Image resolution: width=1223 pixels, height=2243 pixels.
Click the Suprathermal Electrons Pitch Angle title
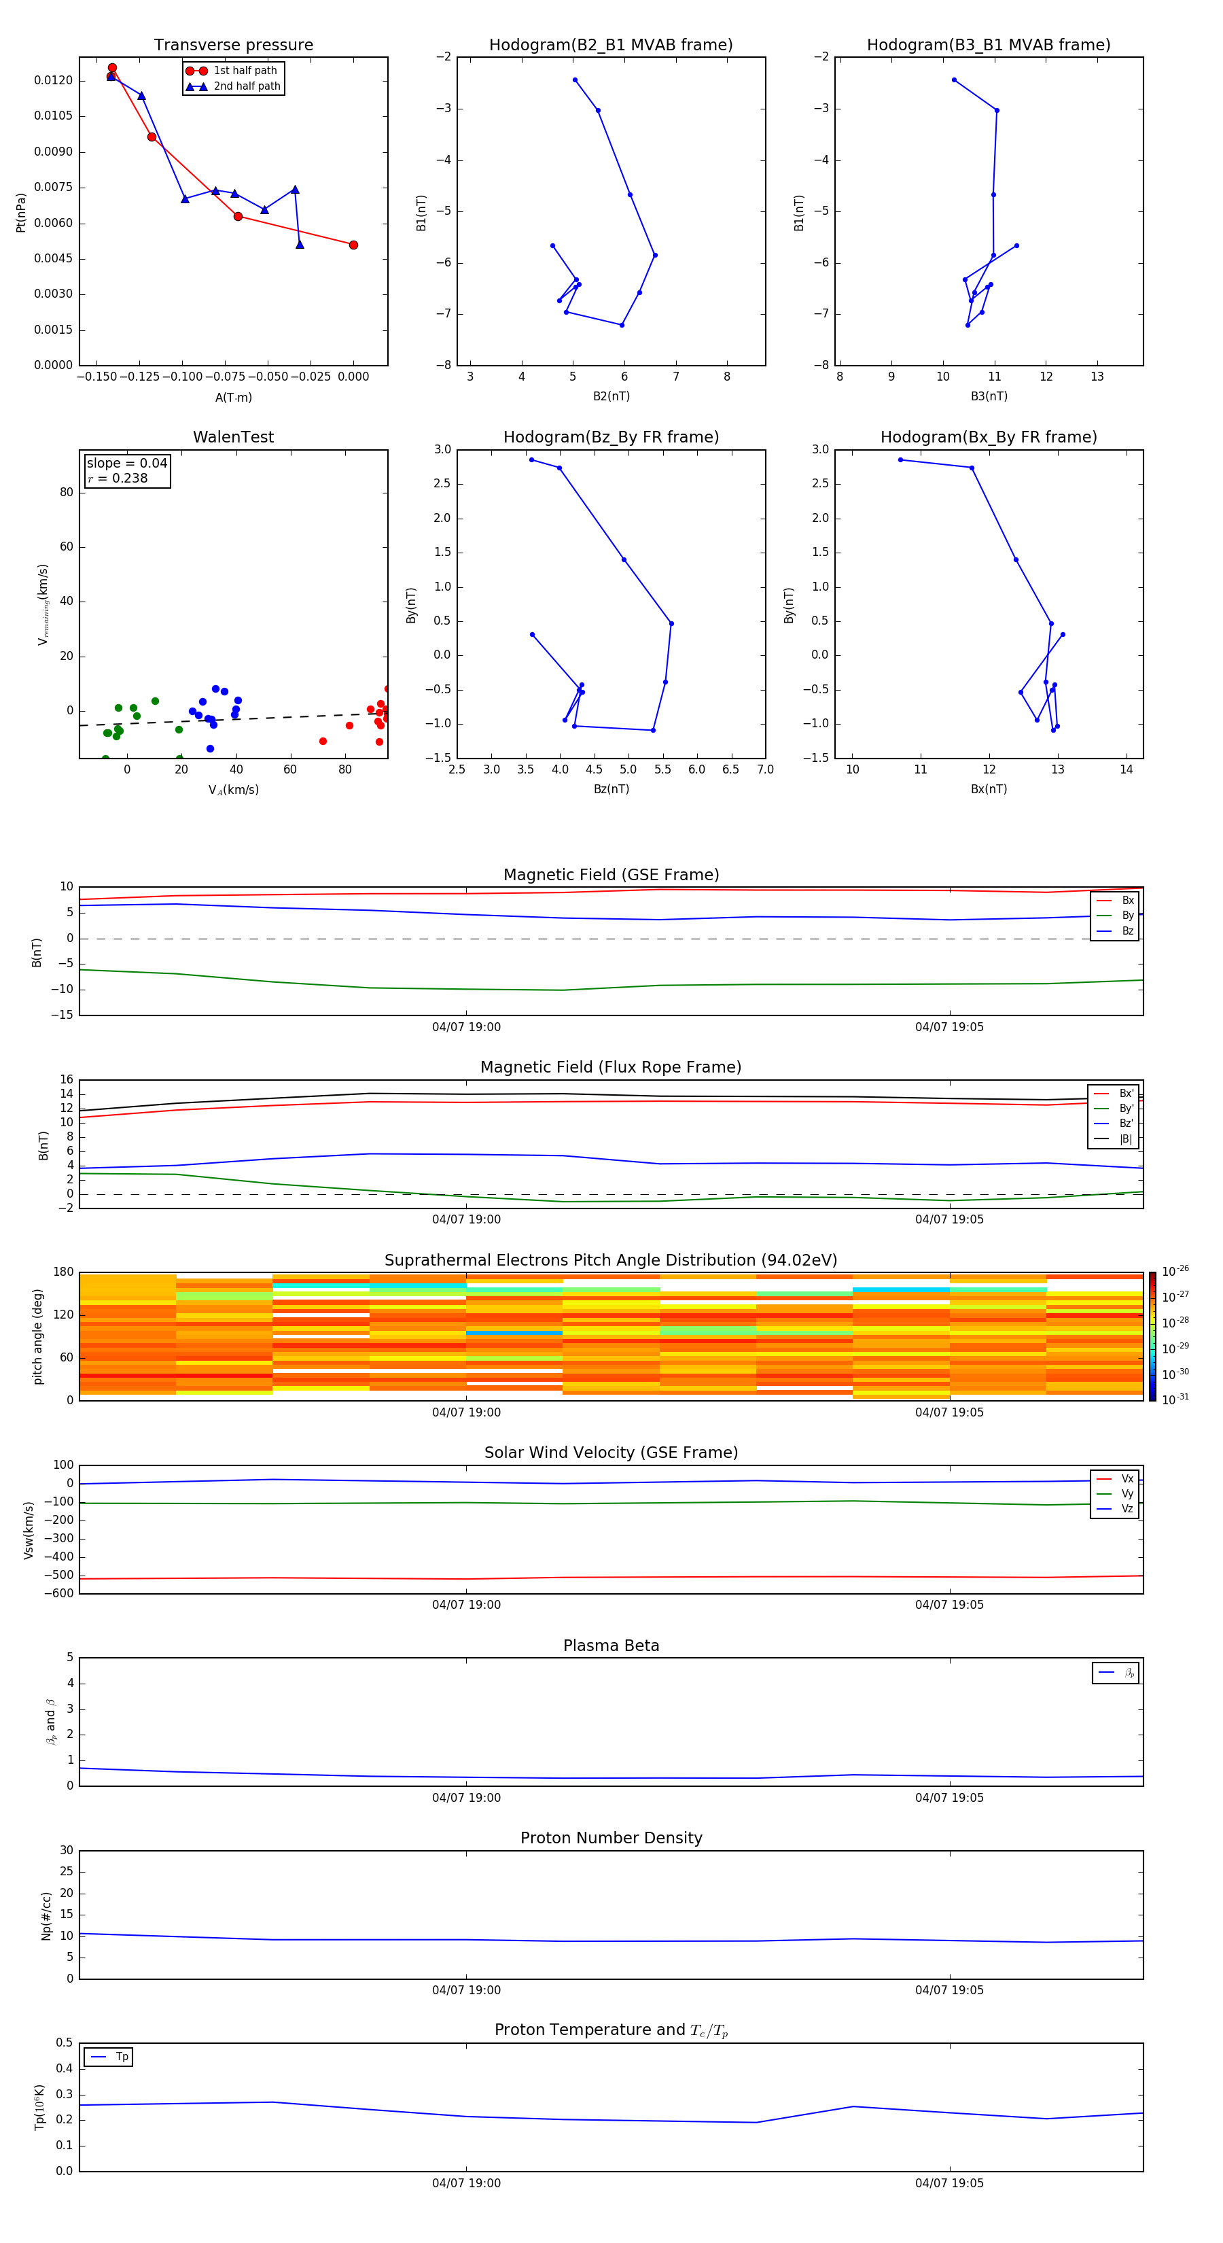click(x=611, y=1260)
